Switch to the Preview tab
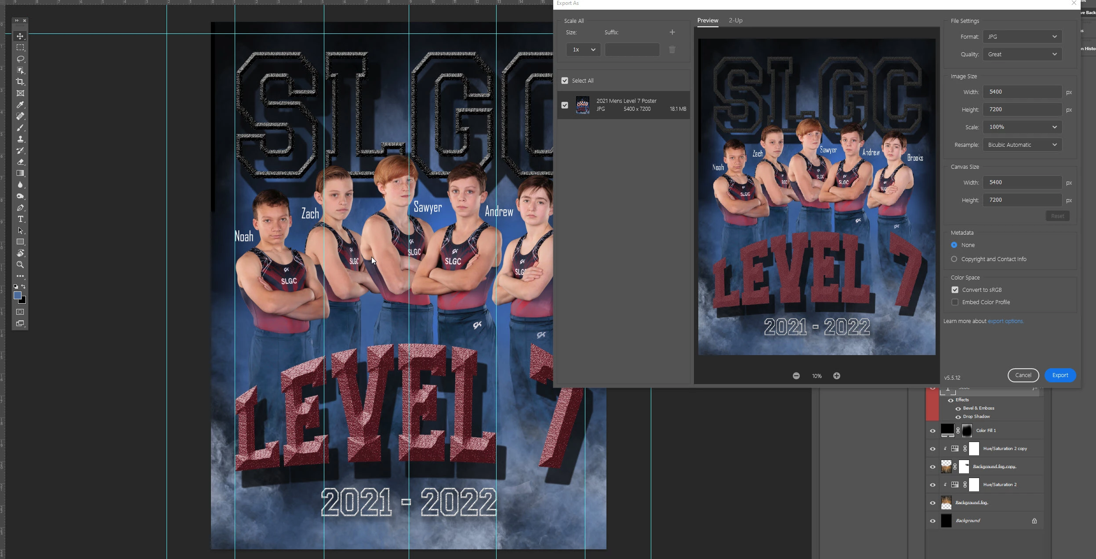The image size is (1096, 559). pyautogui.click(x=708, y=20)
